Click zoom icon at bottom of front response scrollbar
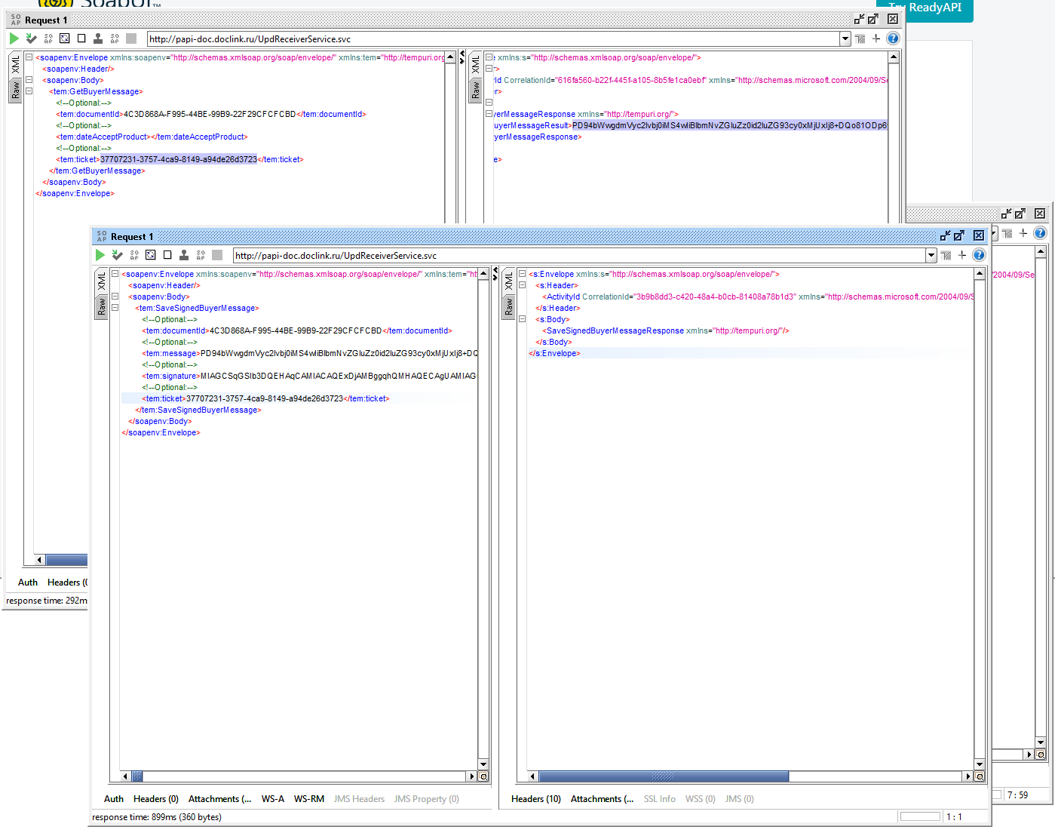Image resolution: width=1055 pixels, height=836 pixels. [980, 776]
